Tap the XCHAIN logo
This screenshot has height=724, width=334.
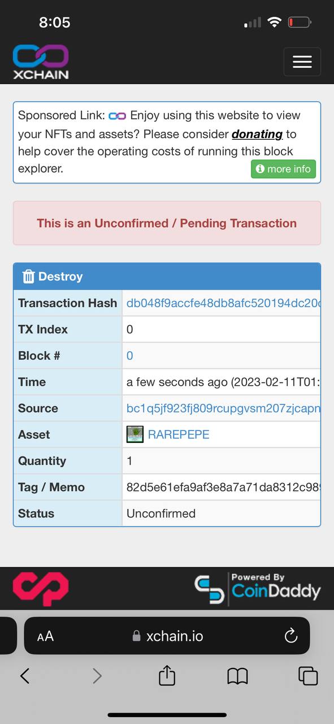coord(41,62)
